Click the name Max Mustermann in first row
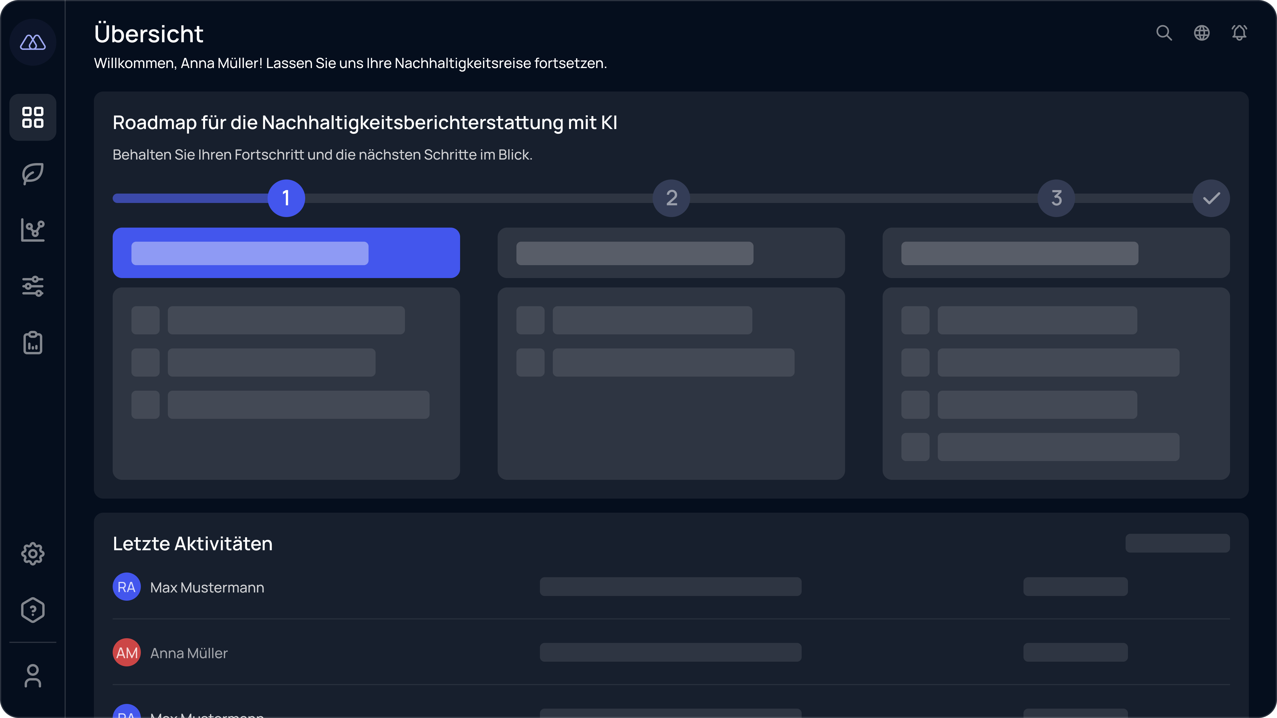Viewport: 1277px width, 718px height. 207,588
